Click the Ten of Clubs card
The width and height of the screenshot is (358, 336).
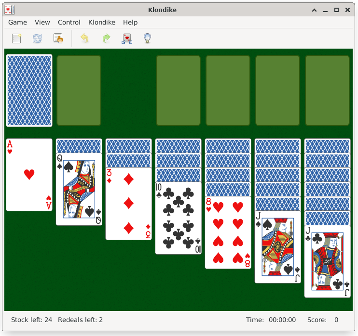click(x=179, y=218)
